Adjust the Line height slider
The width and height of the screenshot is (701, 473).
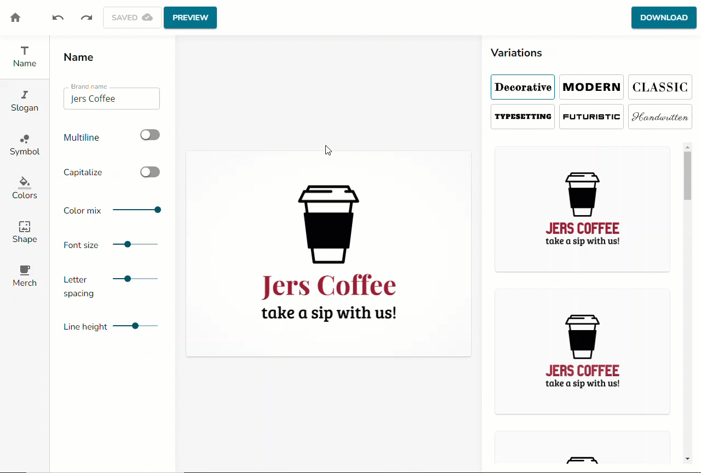point(135,326)
